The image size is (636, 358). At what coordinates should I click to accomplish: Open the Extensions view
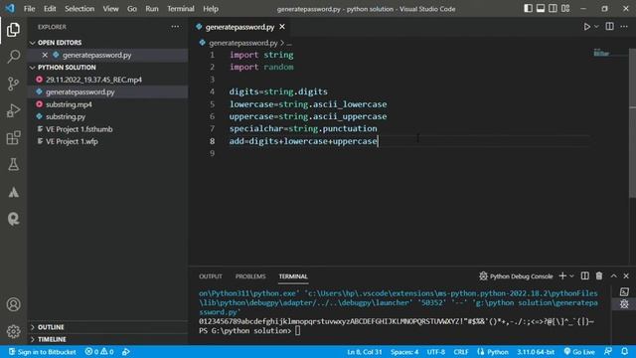[13, 137]
